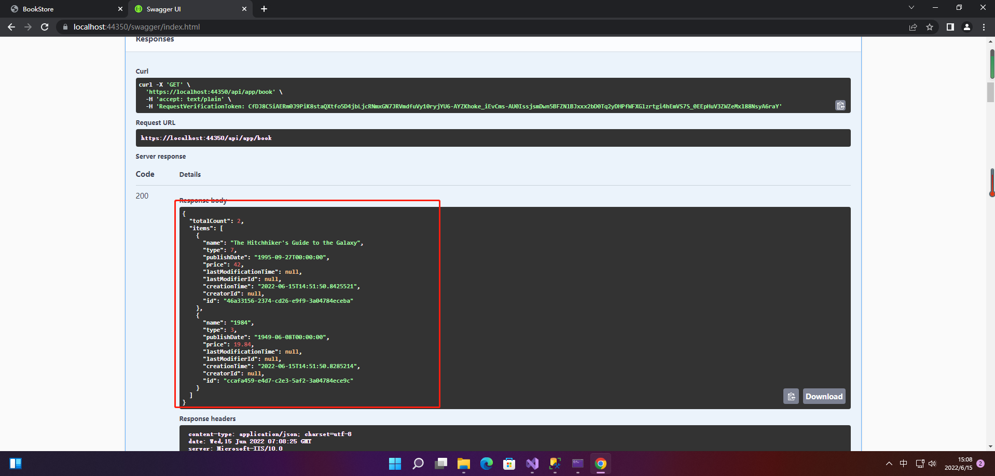This screenshot has width=995, height=476.
Task: Toggle the browser side panel
Action: (950, 27)
